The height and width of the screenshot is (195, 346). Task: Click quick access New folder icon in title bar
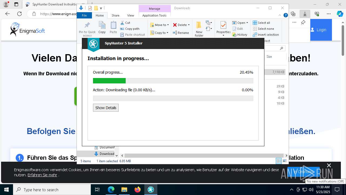point(96,8)
